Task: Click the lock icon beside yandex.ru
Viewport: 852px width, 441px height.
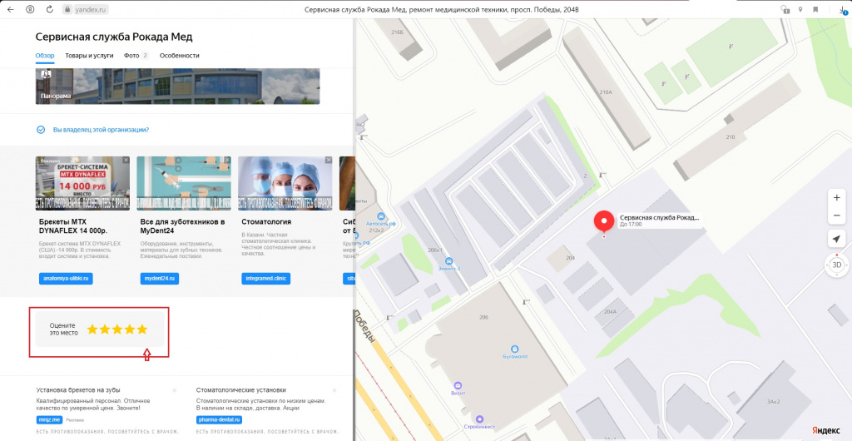Action: point(67,9)
